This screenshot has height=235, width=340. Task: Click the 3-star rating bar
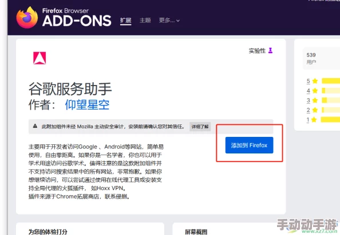click(331, 100)
